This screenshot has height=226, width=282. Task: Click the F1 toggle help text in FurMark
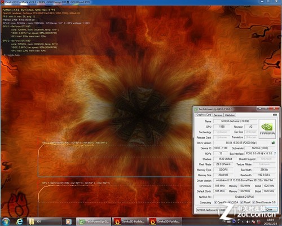coord(12,55)
